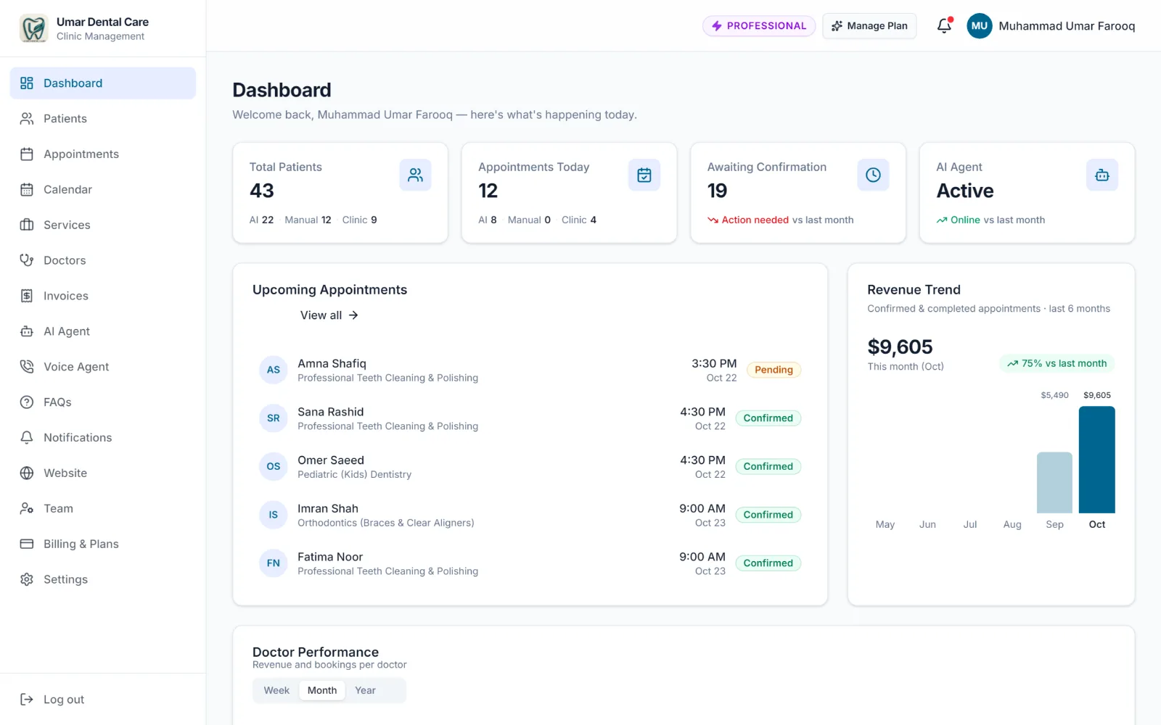This screenshot has width=1161, height=725.
Task: Open the Doctors page
Action: [x=103, y=260]
